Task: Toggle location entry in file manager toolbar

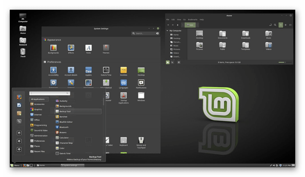Action: (270, 25)
